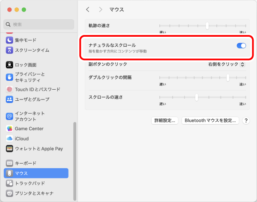
Task: Open Privacy & Security hand icon
Action: coord(9,77)
